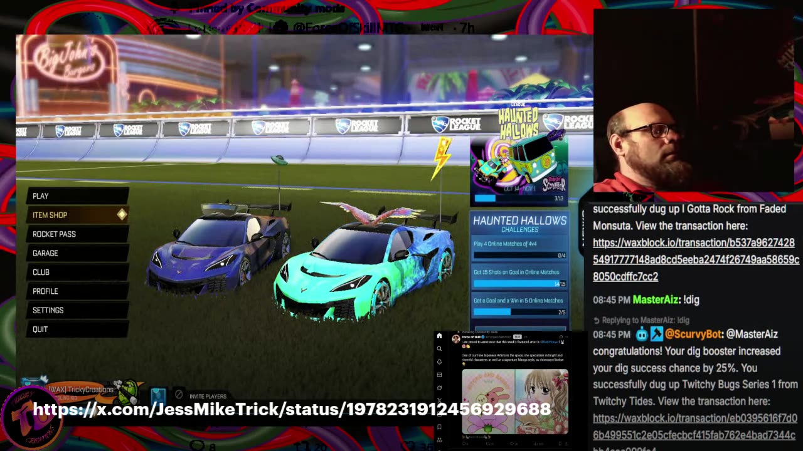Click the Replying to MasterAiz line
803x451 pixels.
(641, 320)
